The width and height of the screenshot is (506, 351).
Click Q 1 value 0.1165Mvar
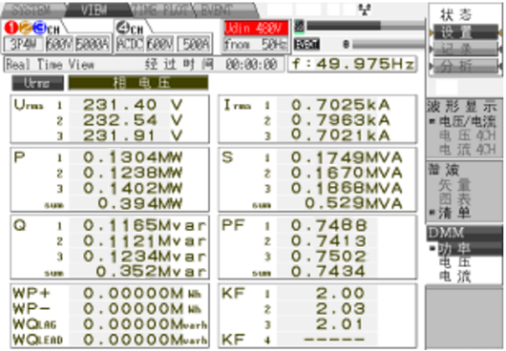click(144, 225)
